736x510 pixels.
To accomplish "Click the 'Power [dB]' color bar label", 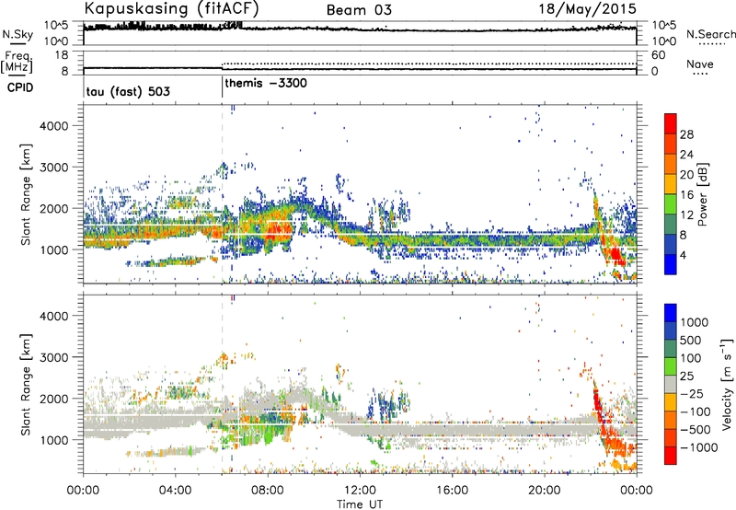I will (x=703, y=194).
